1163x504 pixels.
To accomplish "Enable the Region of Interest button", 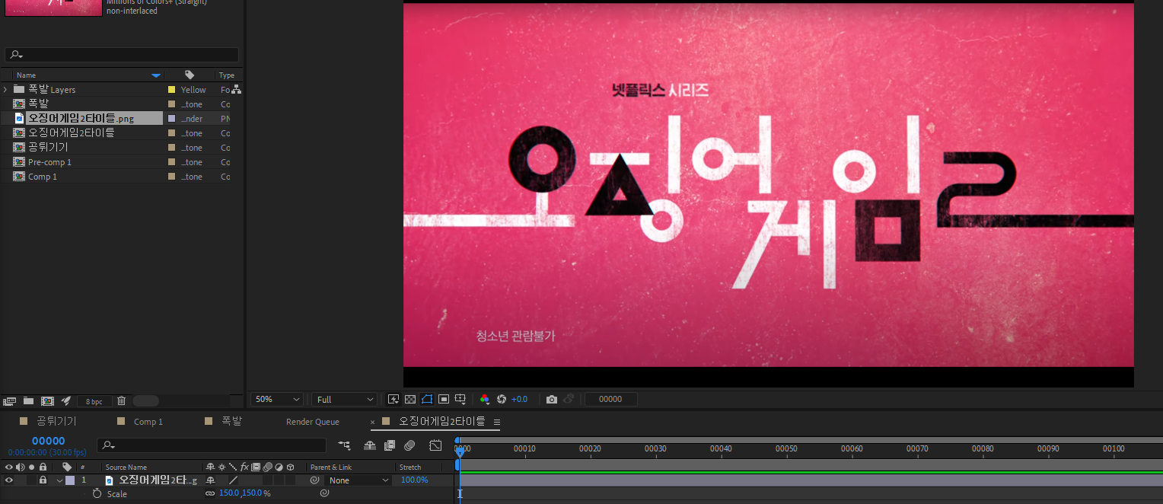I will pos(444,399).
